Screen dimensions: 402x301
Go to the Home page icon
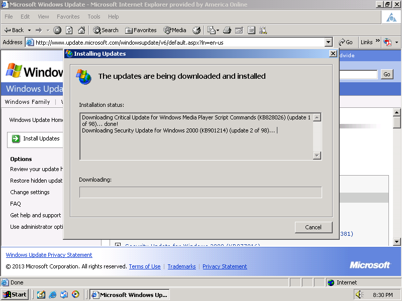point(81,30)
